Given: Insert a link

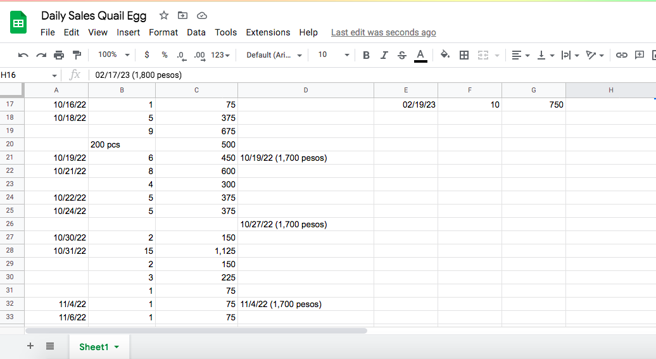Looking at the screenshot, I should point(621,55).
